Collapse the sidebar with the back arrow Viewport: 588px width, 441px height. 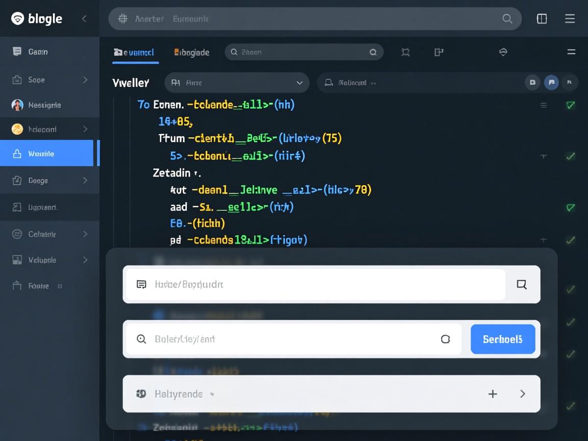click(84, 19)
